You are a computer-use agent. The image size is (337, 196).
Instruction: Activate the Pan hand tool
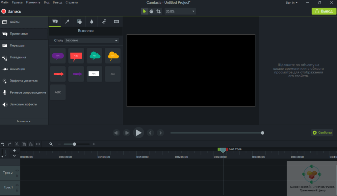[151, 11]
